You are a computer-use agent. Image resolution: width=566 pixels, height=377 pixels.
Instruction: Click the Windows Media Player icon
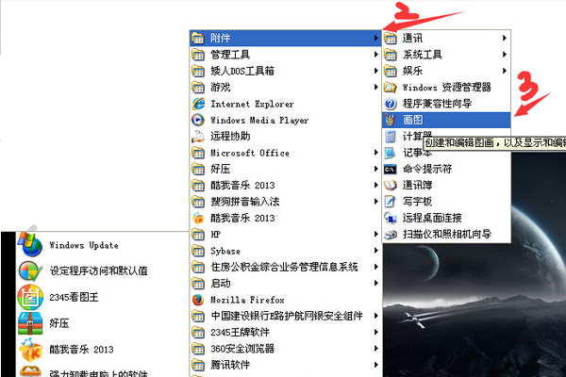198,120
